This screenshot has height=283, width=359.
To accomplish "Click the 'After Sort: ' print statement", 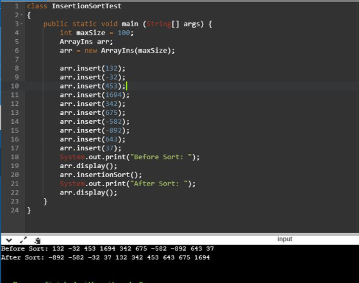I will point(128,184).
